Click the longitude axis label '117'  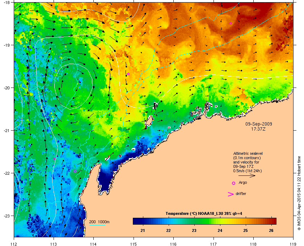(214, 244)
